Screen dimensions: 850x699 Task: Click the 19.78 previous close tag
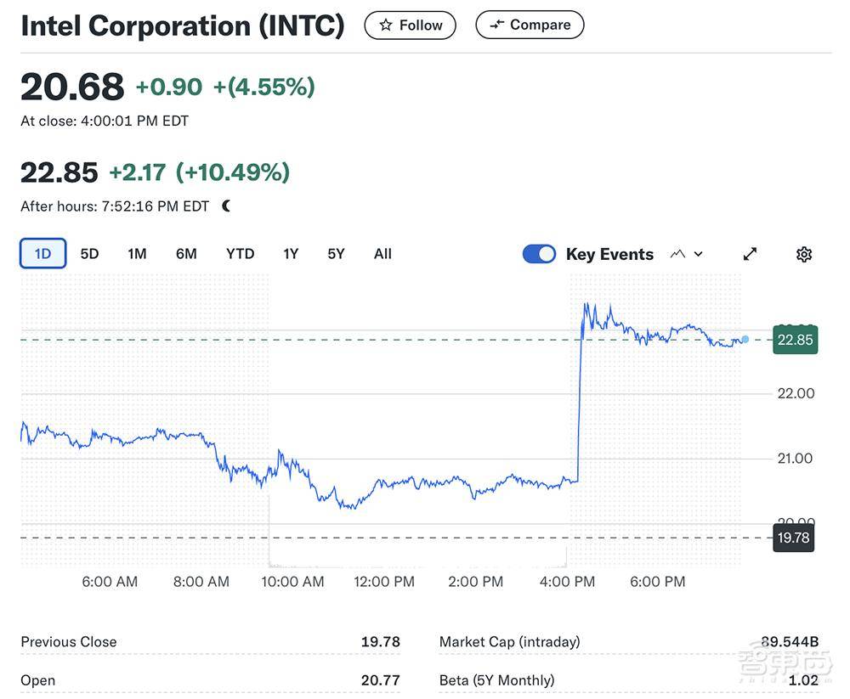794,538
